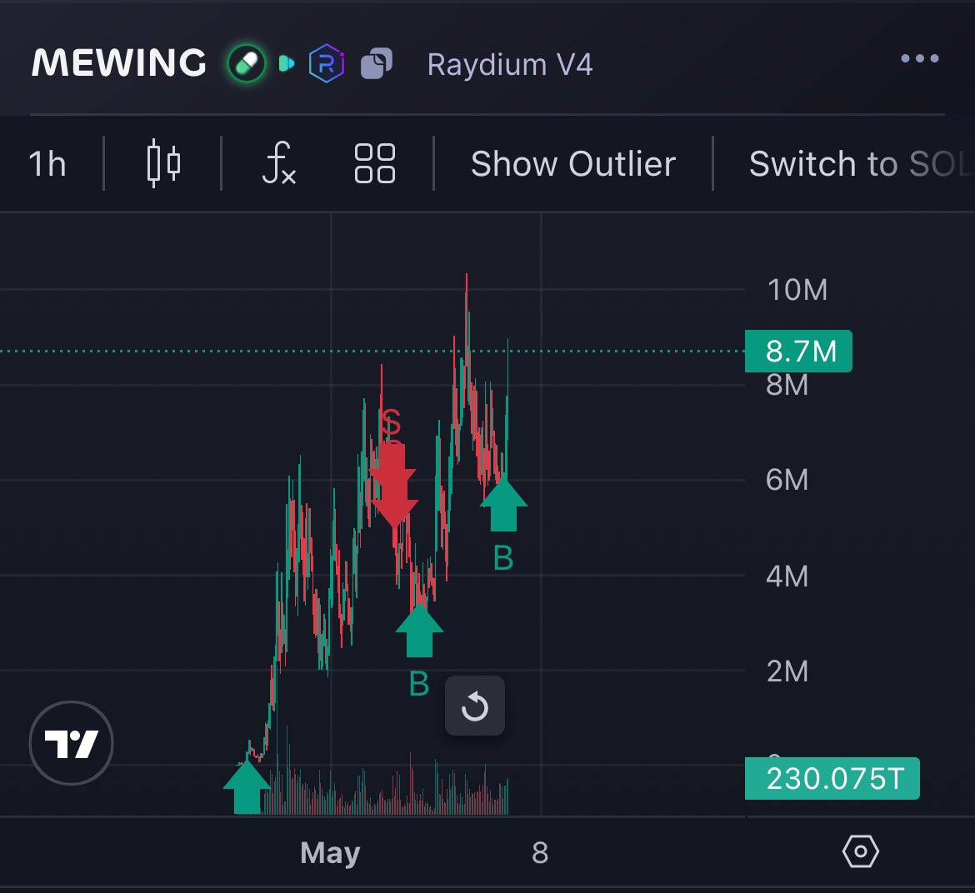This screenshot has height=893, width=975.
Task: Toggle Show Outlier on
Action: click(573, 163)
